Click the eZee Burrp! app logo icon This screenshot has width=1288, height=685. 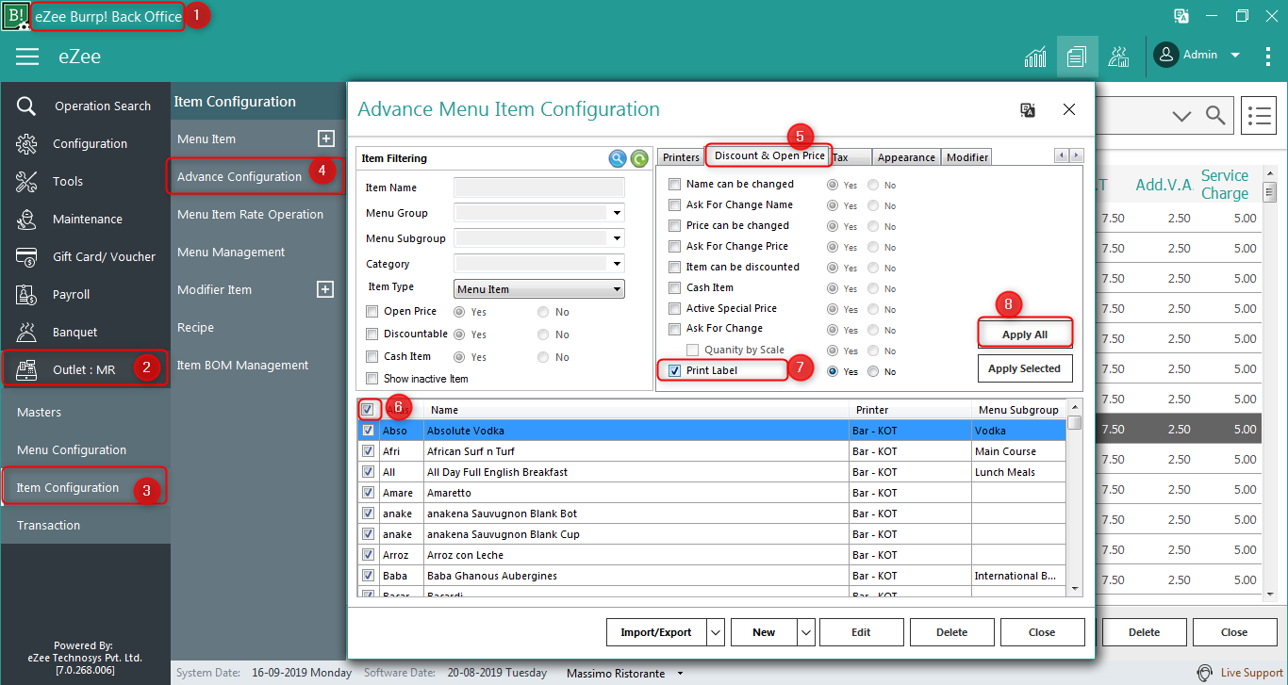tap(15, 16)
